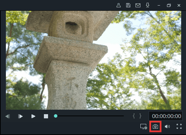Advance to next frame
This screenshot has width=186, height=135.
pyautogui.click(x=20, y=116)
